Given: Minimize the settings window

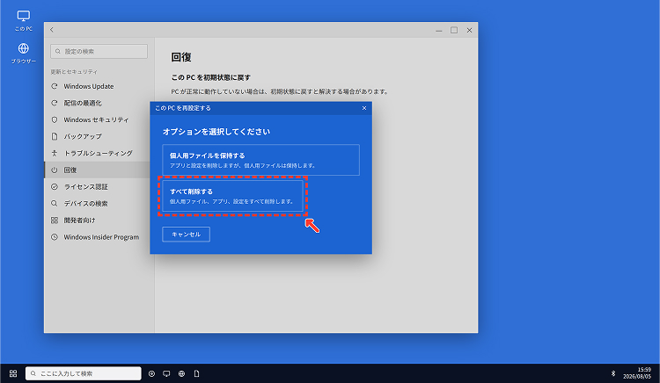Looking at the screenshot, I should (x=439, y=30).
